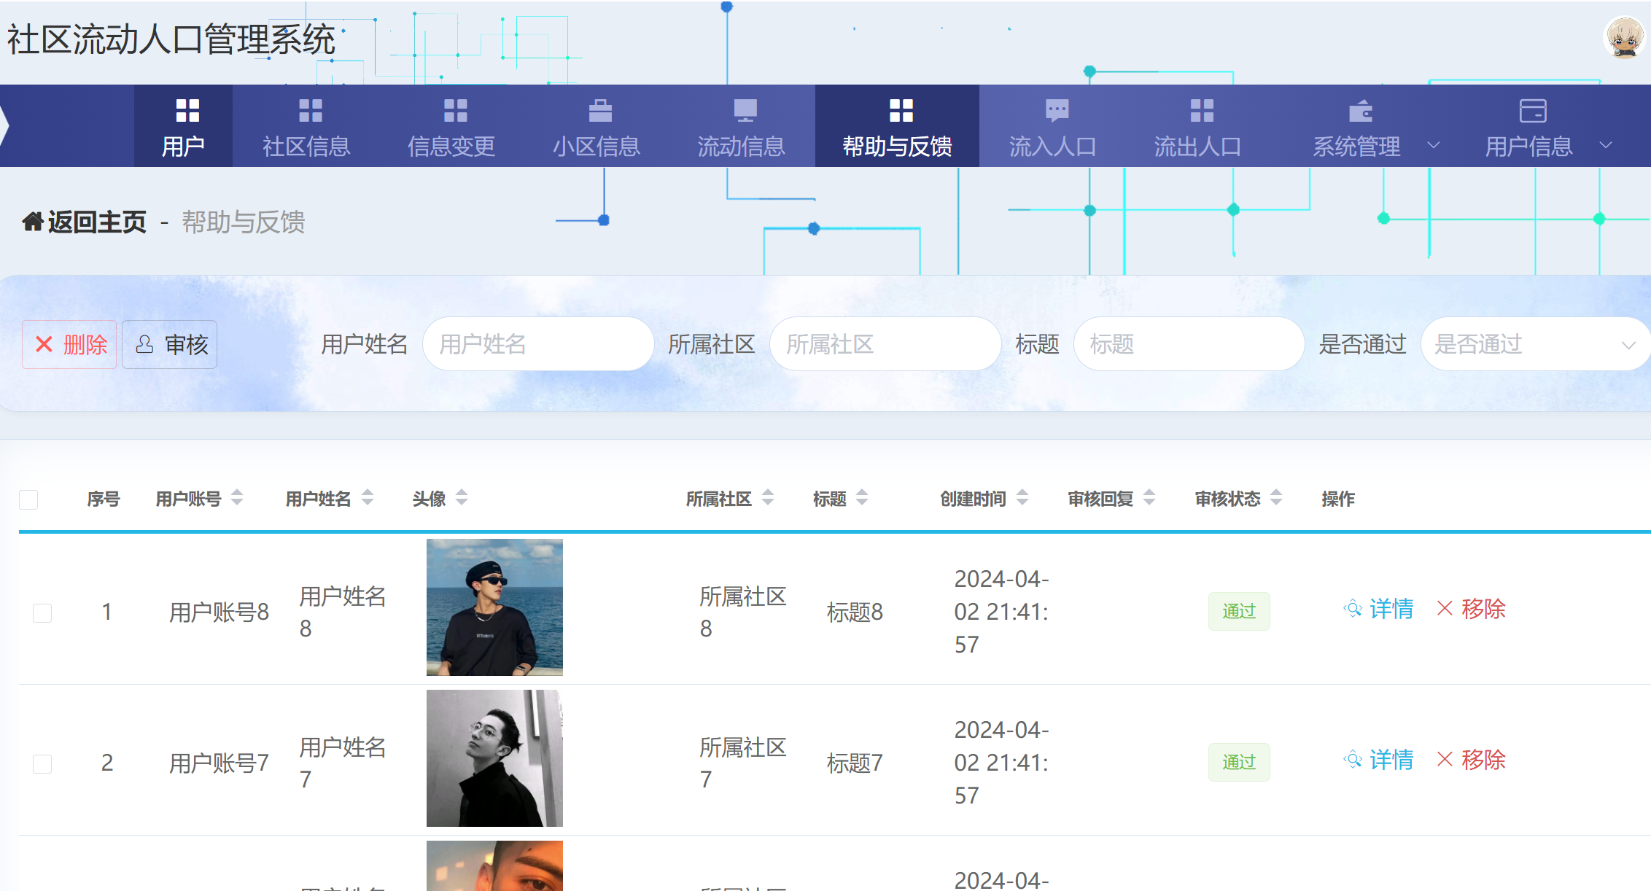This screenshot has height=891, width=1651.
Task: Tick the checkbox beside 用户账号7
Action: pos(42,763)
